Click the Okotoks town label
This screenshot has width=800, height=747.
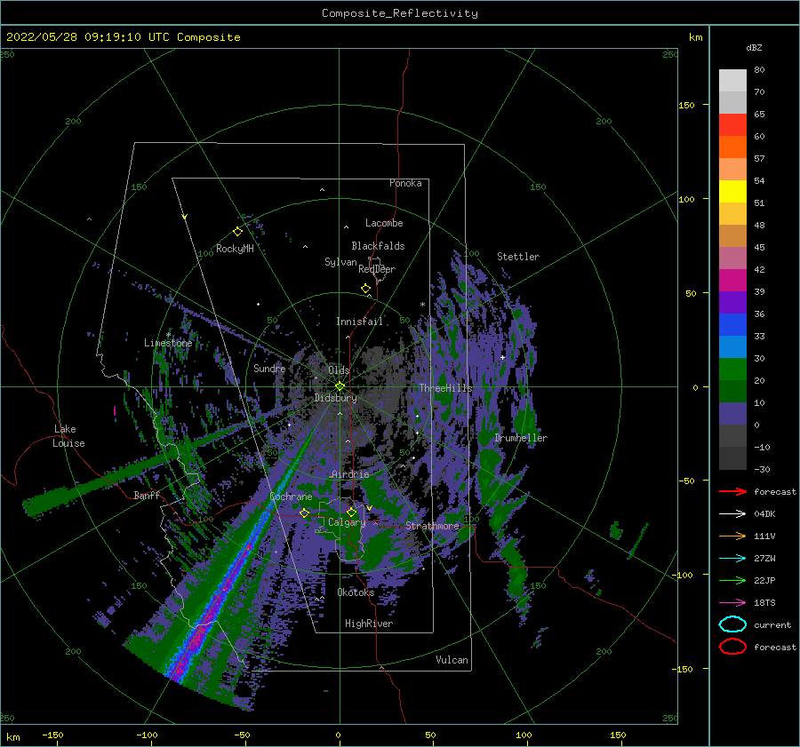point(356,592)
